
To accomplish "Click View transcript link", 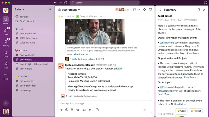I will point(81,54).
